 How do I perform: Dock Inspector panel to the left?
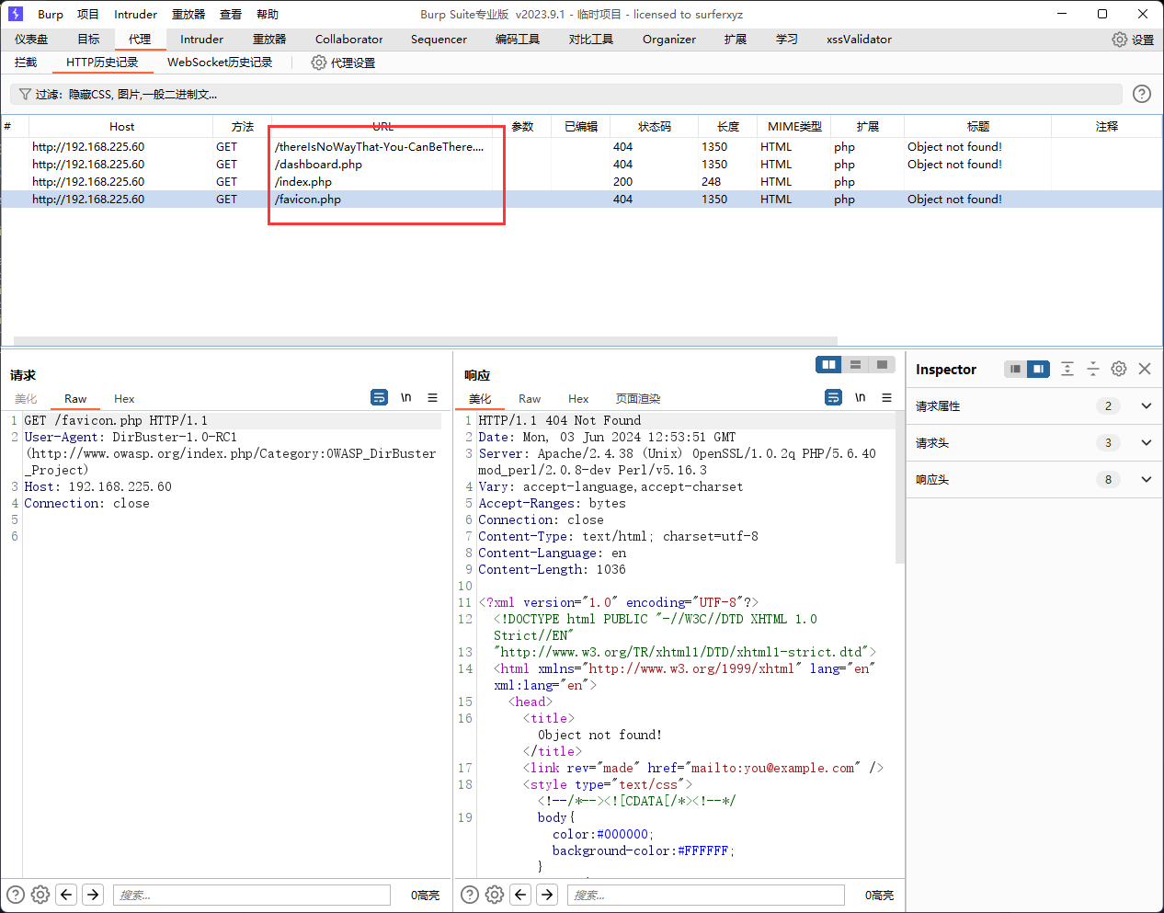(1015, 369)
